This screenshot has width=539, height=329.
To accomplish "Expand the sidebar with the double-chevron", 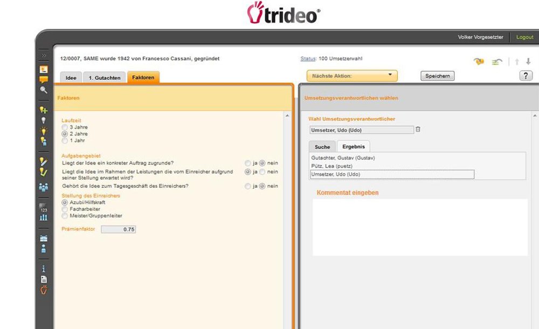I will click(x=44, y=56).
